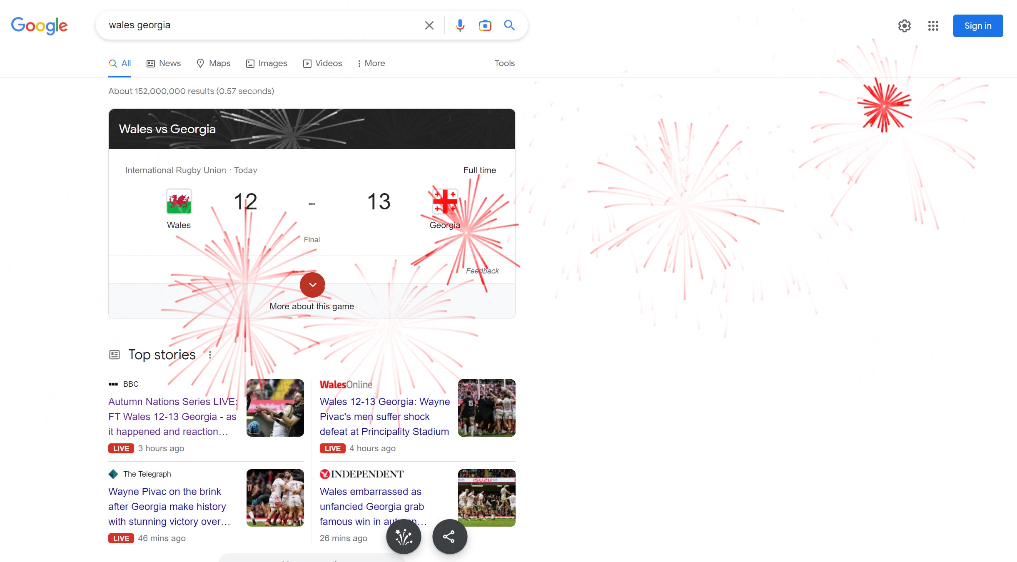The width and height of the screenshot is (1017, 562).
Task: Open search by image camera icon
Action: click(485, 25)
